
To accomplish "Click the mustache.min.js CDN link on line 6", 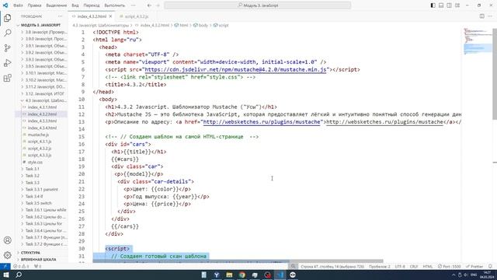I will [x=235, y=69].
